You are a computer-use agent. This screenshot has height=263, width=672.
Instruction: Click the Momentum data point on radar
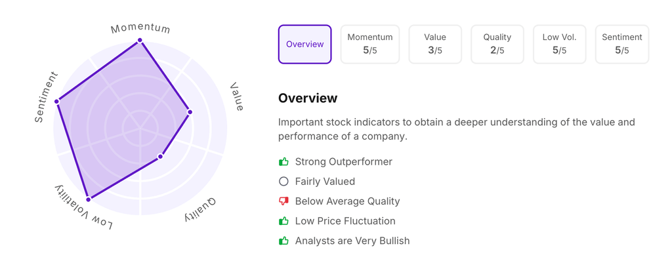coord(140,41)
